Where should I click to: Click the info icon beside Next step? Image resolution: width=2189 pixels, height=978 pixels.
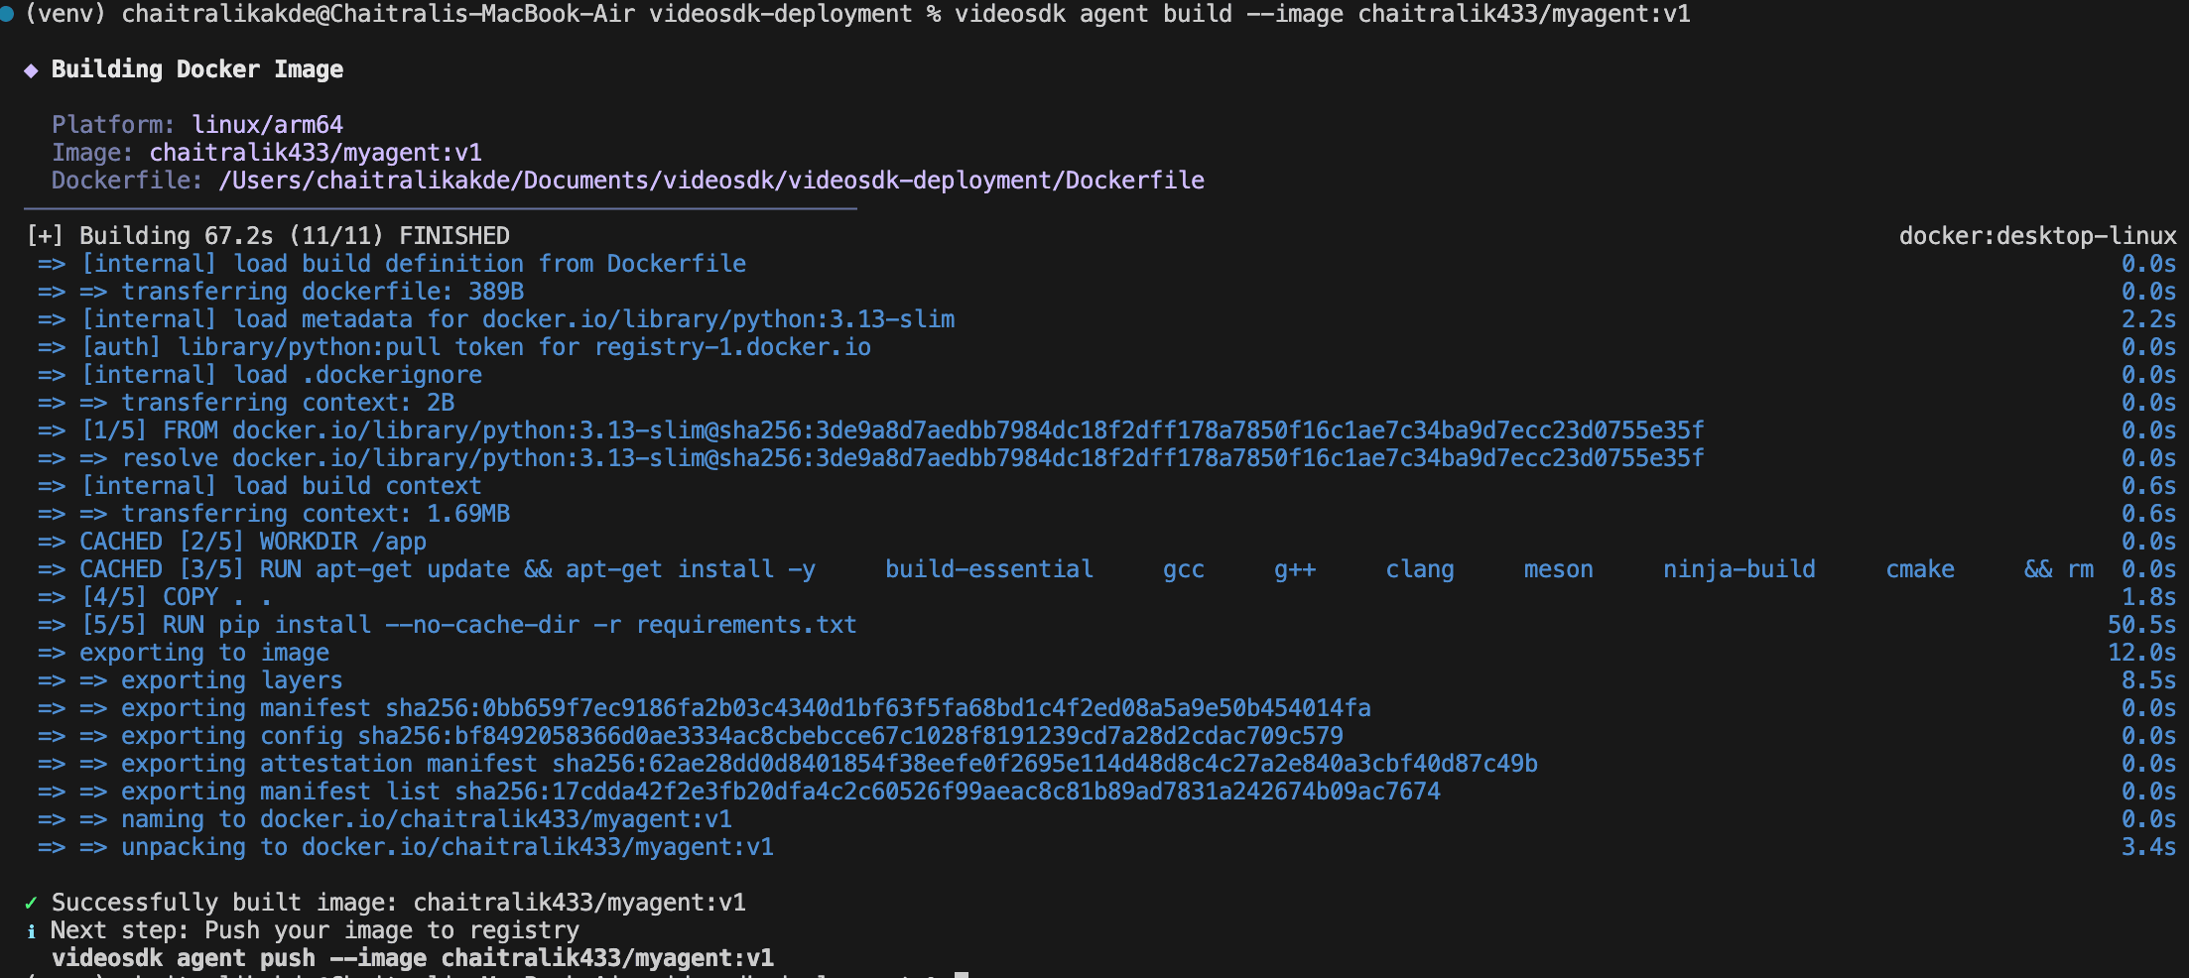pyautogui.click(x=31, y=930)
